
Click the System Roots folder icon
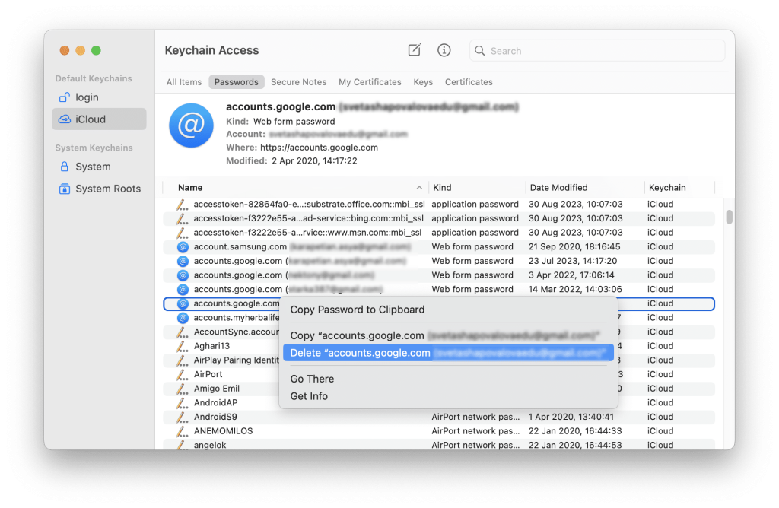pyautogui.click(x=65, y=189)
